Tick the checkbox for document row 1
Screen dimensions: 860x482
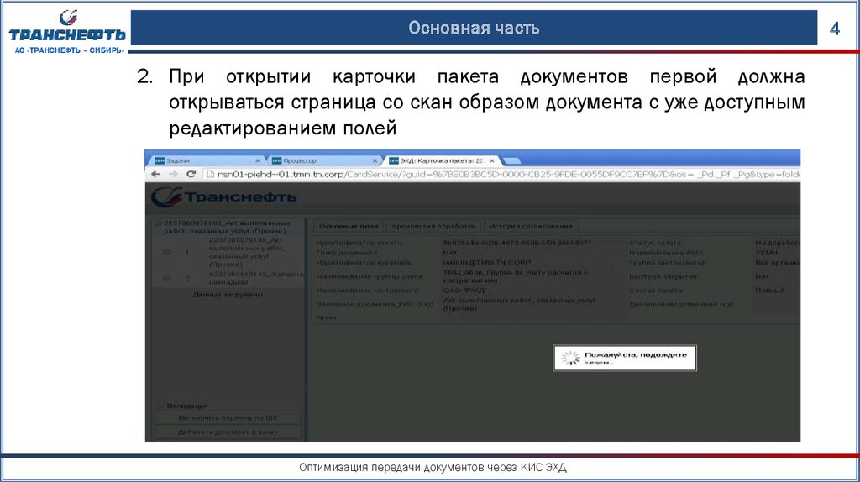click(166, 251)
